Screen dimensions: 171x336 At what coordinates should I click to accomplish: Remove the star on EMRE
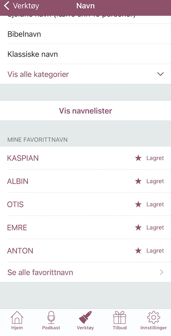click(x=138, y=228)
